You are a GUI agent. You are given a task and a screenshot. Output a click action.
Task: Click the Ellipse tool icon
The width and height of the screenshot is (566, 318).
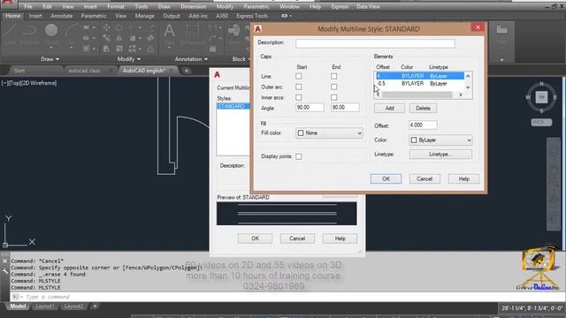coord(87,38)
